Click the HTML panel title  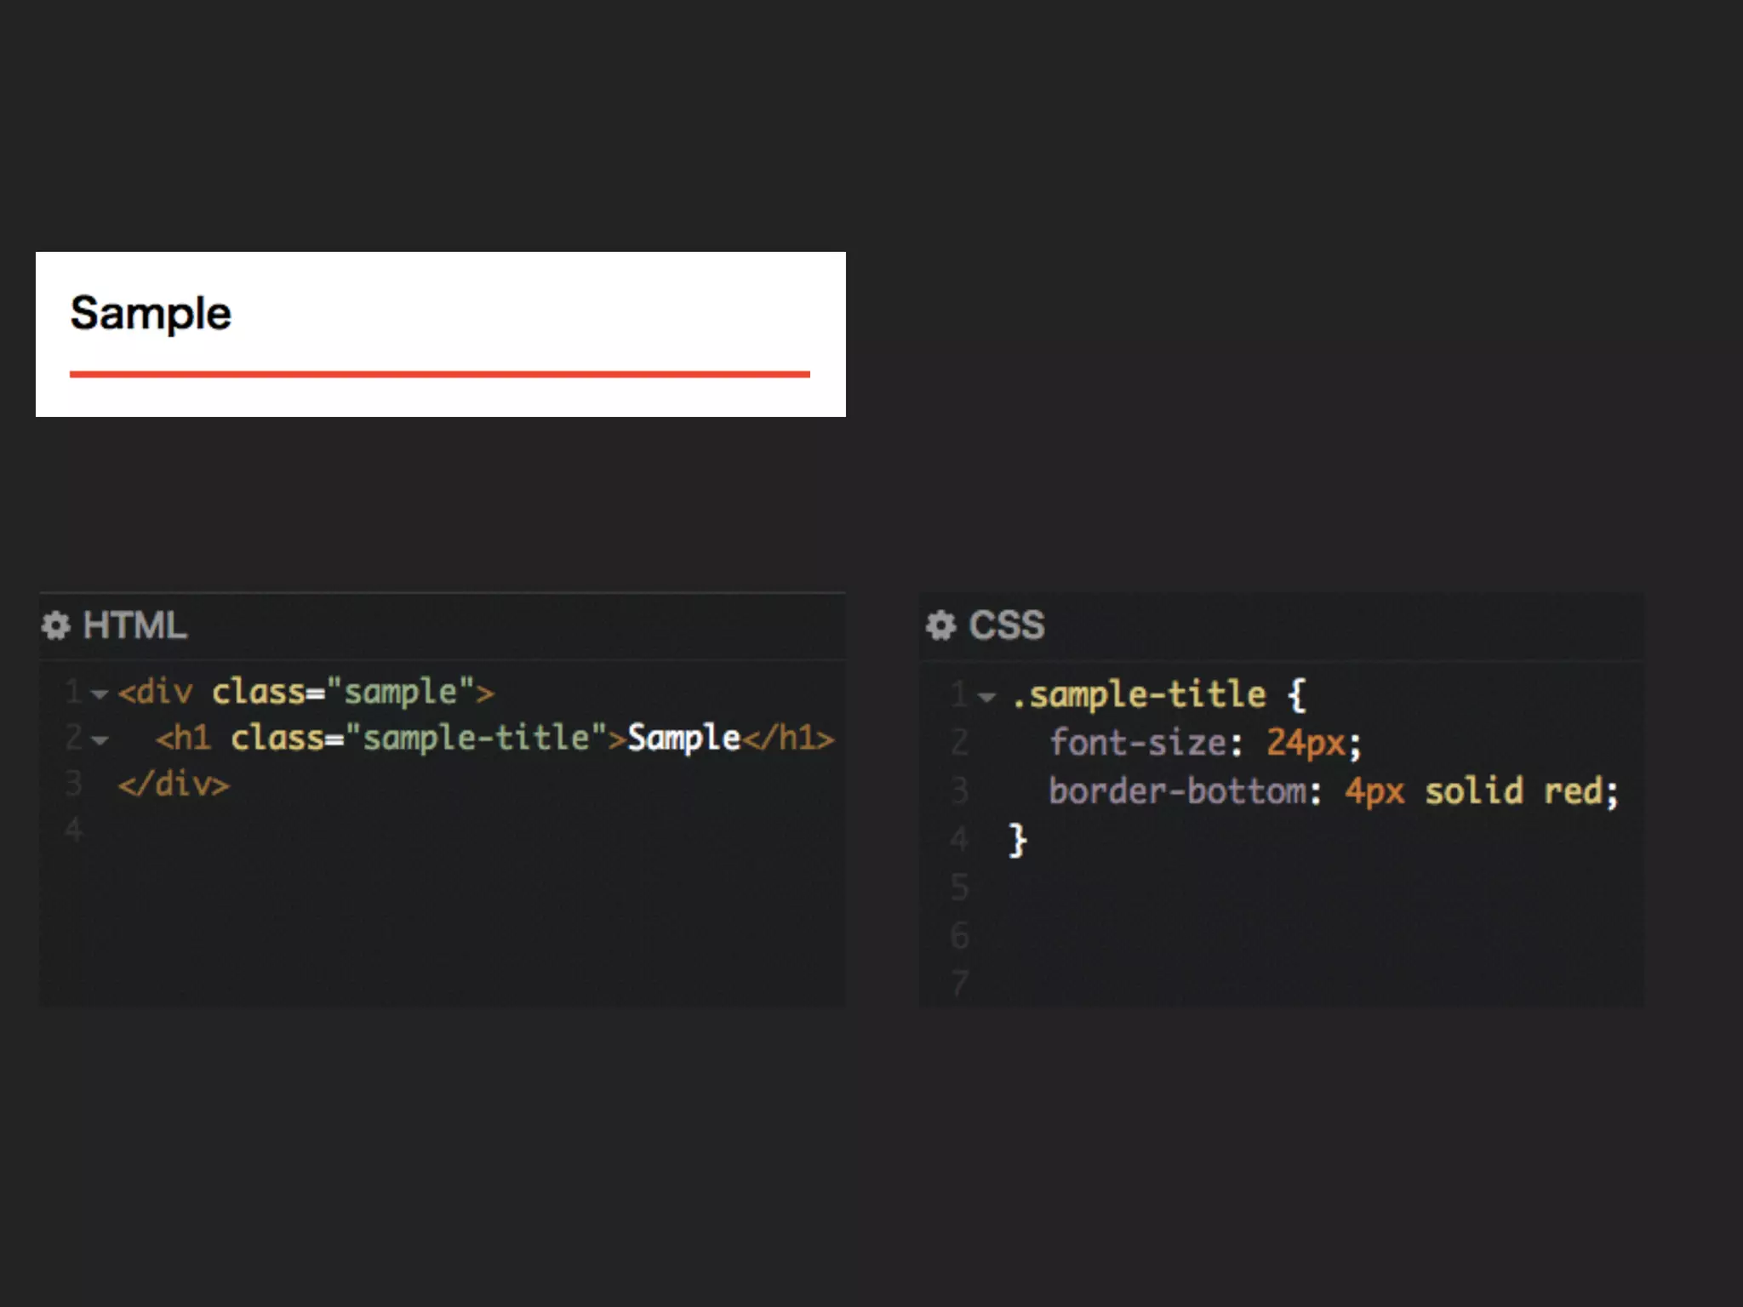(134, 625)
